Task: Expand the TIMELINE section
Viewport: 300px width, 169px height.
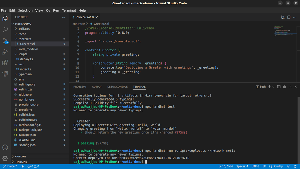Action: [40, 162]
